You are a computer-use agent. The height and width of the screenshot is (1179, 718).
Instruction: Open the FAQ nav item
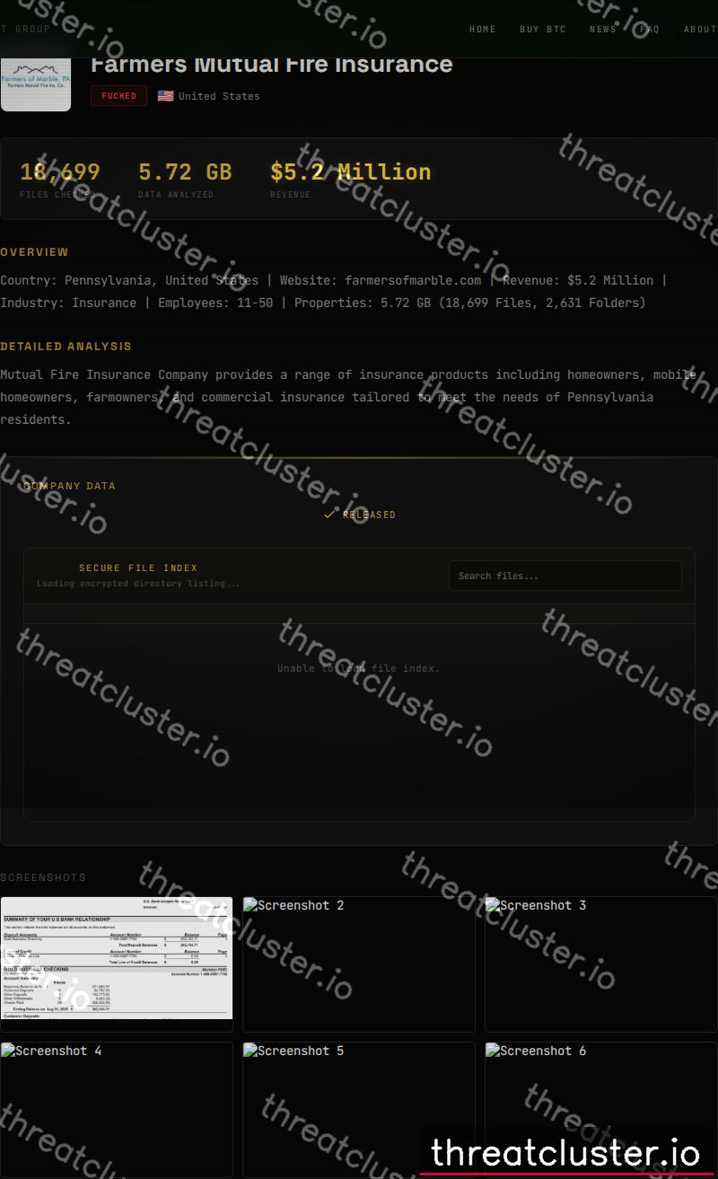[x=650, y=30]
